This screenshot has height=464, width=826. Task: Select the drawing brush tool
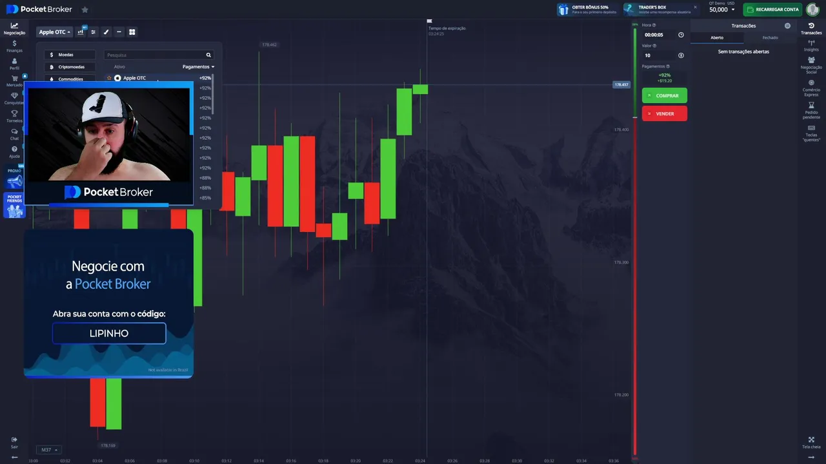106,32
